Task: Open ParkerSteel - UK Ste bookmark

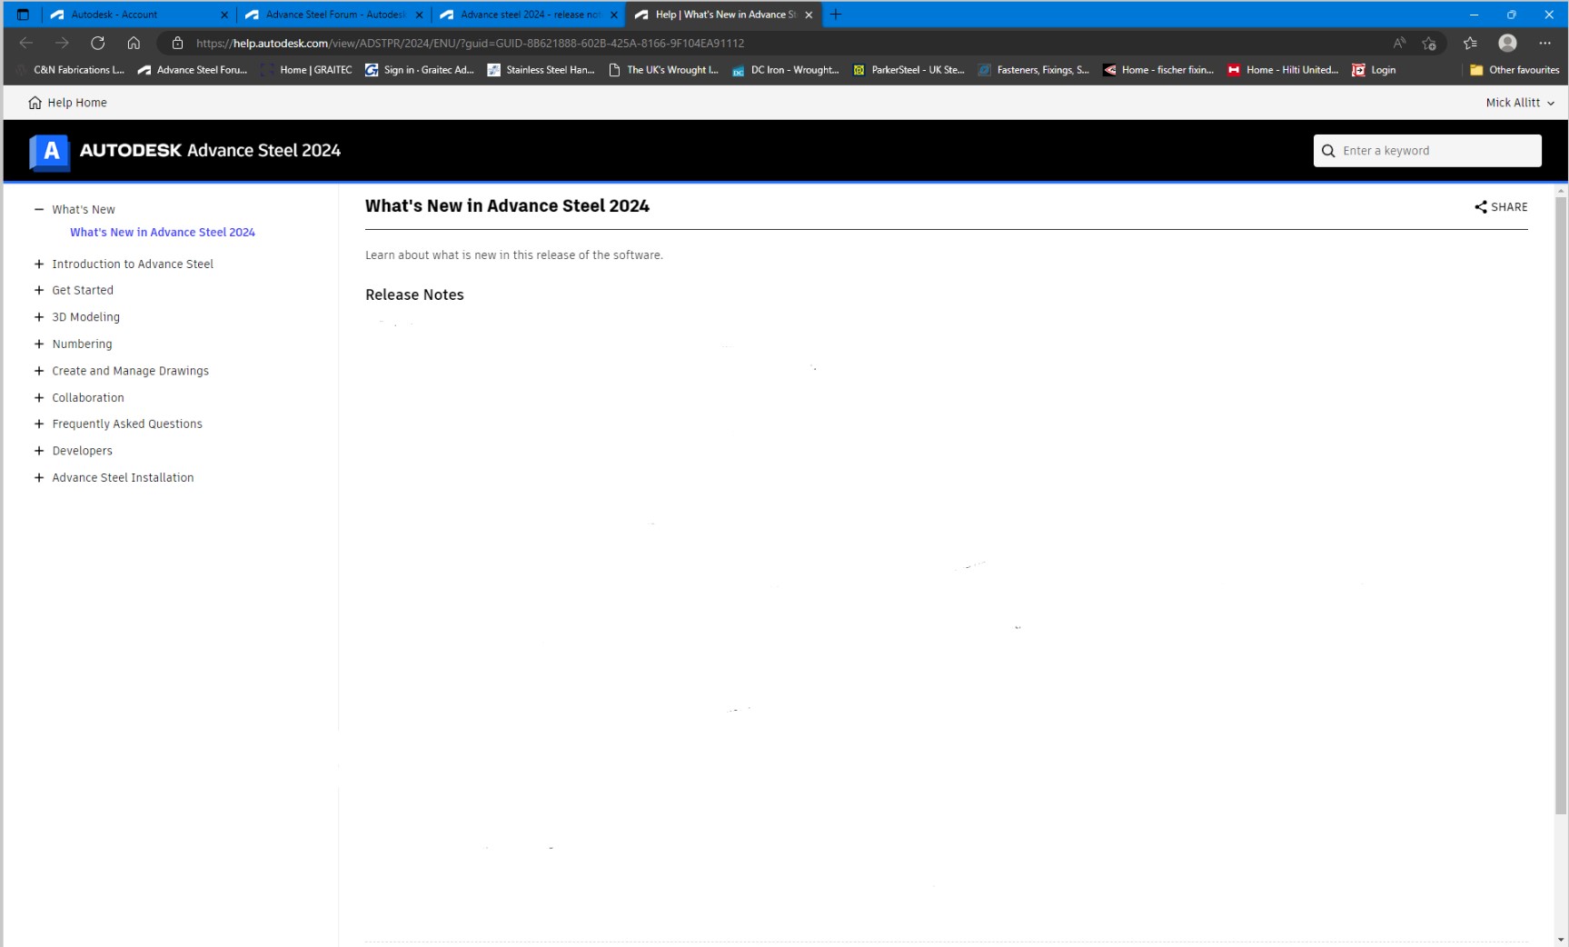Action: (x=909, y=70)
